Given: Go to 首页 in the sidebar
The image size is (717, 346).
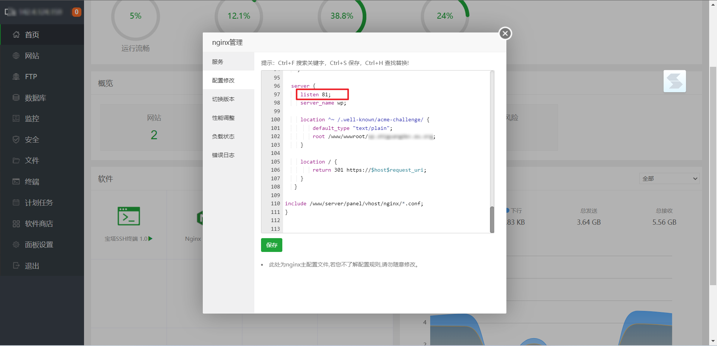Looking at the screenshot, I should 42,35.
